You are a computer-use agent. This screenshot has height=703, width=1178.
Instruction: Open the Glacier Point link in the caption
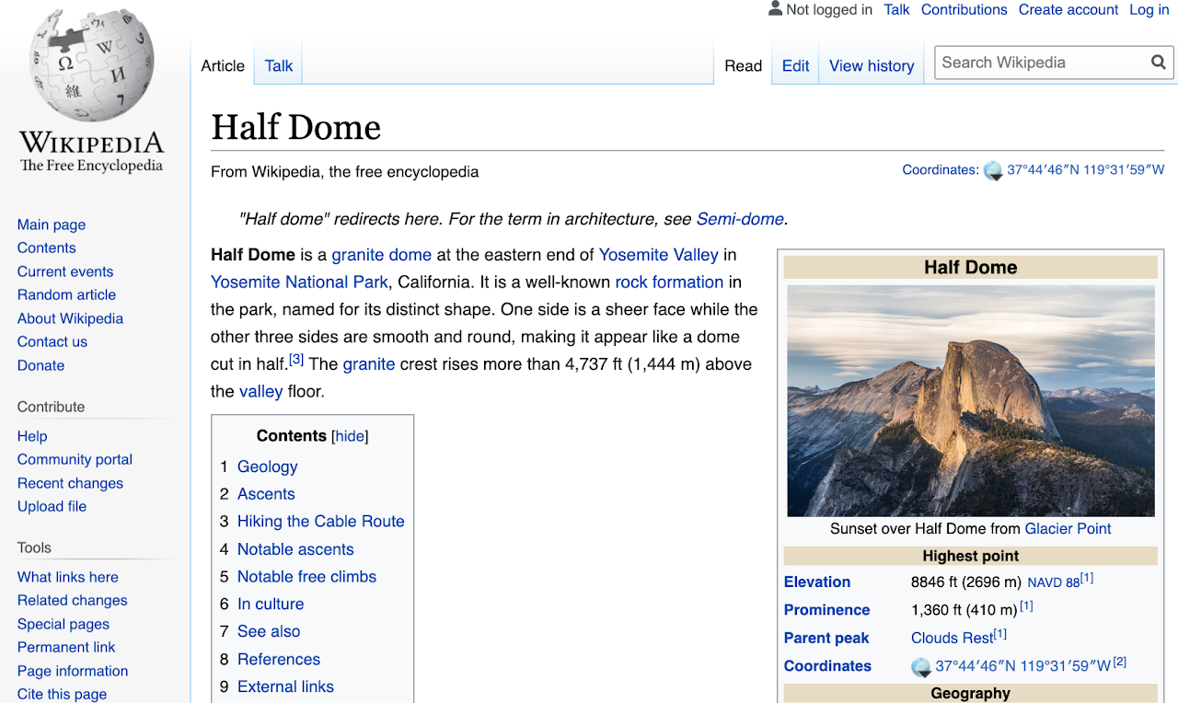1068,528
